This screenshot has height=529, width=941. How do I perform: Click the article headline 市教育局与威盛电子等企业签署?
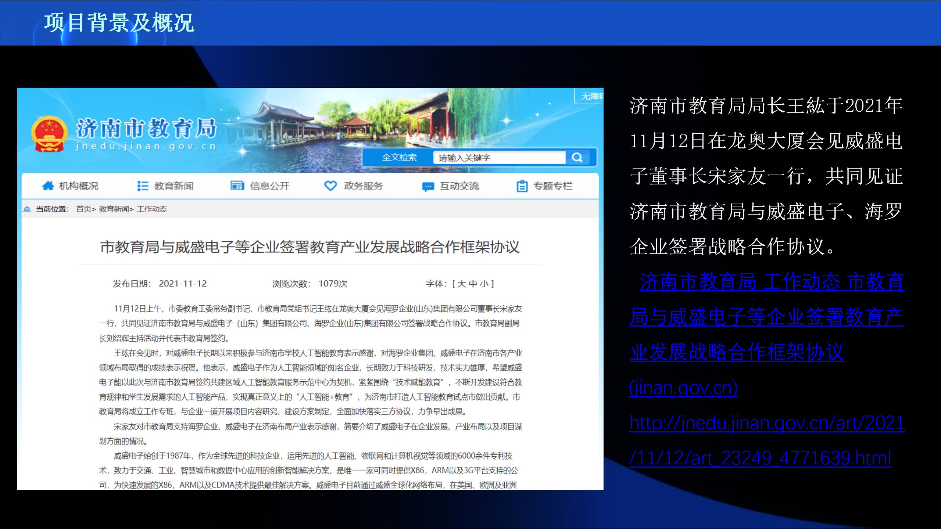310,247
